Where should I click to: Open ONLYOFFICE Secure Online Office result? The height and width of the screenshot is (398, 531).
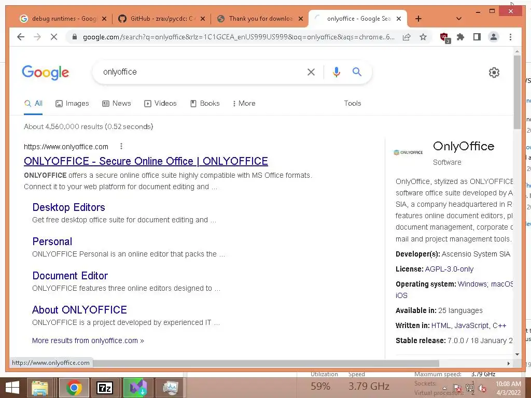pos(146,161)
